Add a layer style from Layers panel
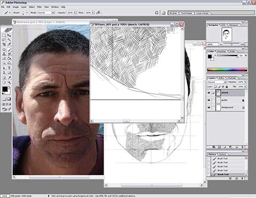 (214, 147)
